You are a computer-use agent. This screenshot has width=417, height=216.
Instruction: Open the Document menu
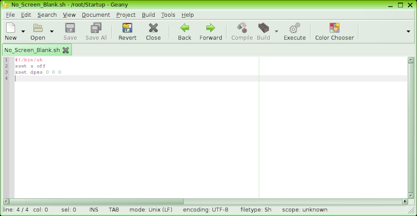[x=96, y=15]
